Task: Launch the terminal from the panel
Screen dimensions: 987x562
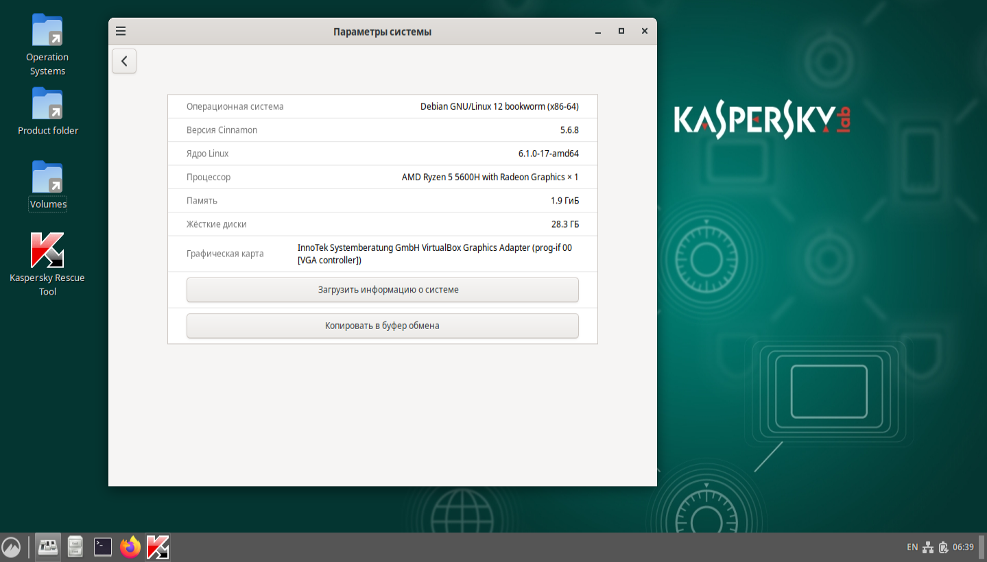Action: [103, 547]
